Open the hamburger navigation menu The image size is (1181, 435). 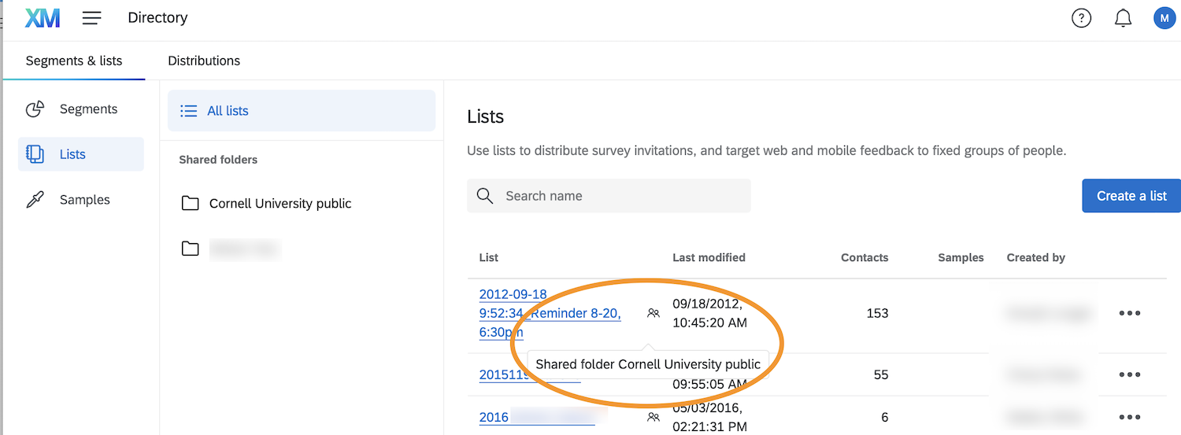click(92, 18)
